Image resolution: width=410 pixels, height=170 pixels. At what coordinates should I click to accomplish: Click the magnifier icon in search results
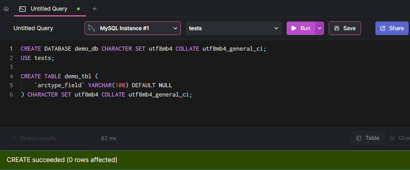pos(14,138)
